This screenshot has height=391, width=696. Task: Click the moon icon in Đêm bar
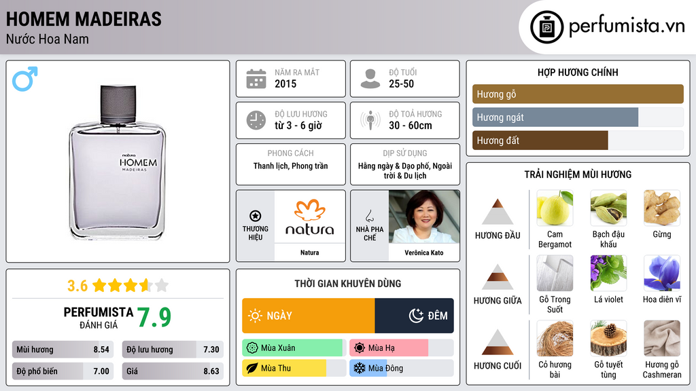(416, 316)
